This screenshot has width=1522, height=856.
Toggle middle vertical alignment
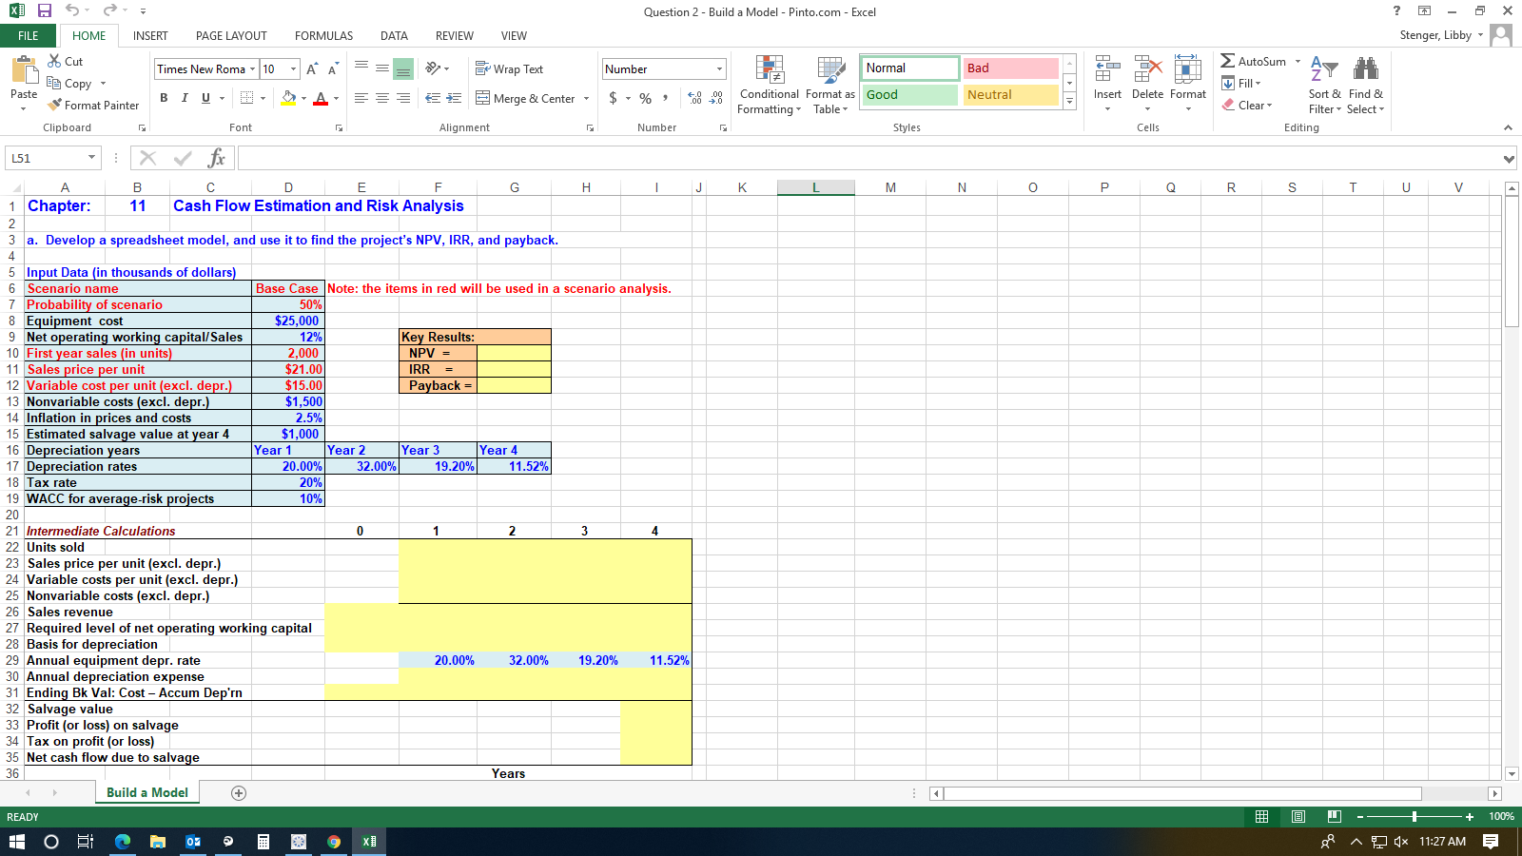tap(382, 68)
